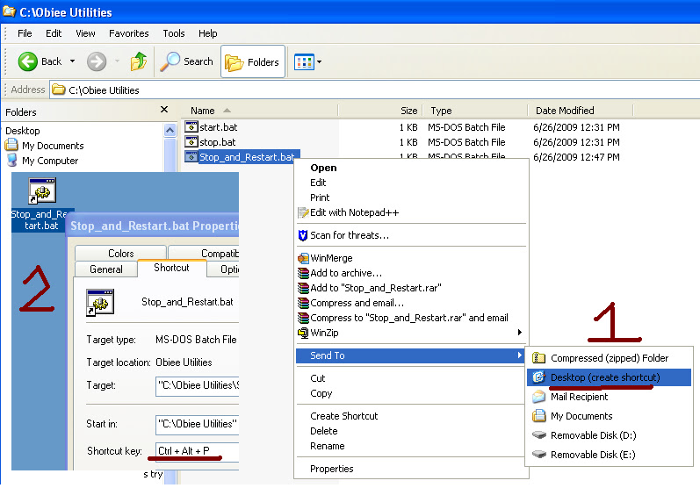Choose Edit with Notepad++

point(355,212)
